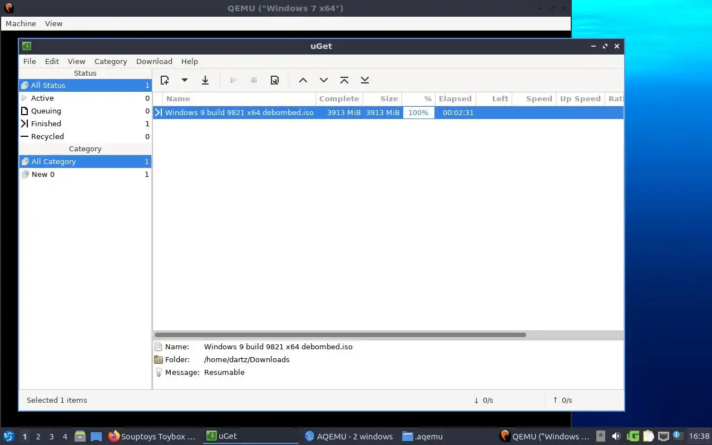Open the Help menu in uGet
Image resolution: width=712 pixels, height=445 pixels.
tap(190, 61)
